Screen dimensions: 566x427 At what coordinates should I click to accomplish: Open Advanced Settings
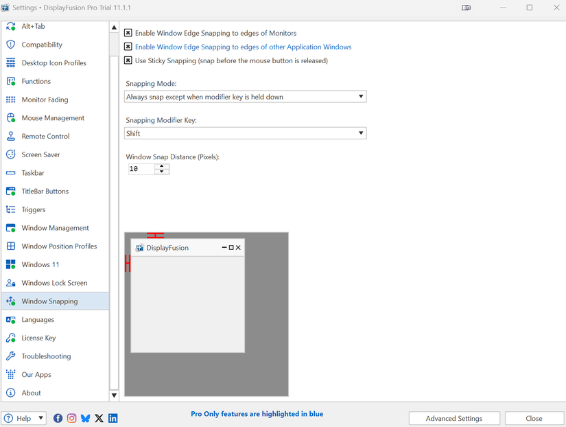pos(454,418)
